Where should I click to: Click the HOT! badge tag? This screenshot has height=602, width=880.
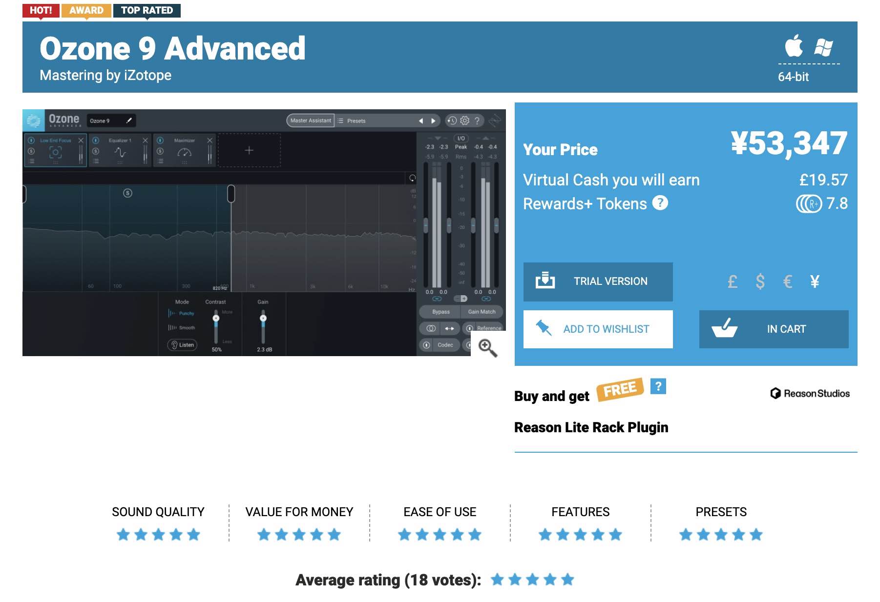41,10
